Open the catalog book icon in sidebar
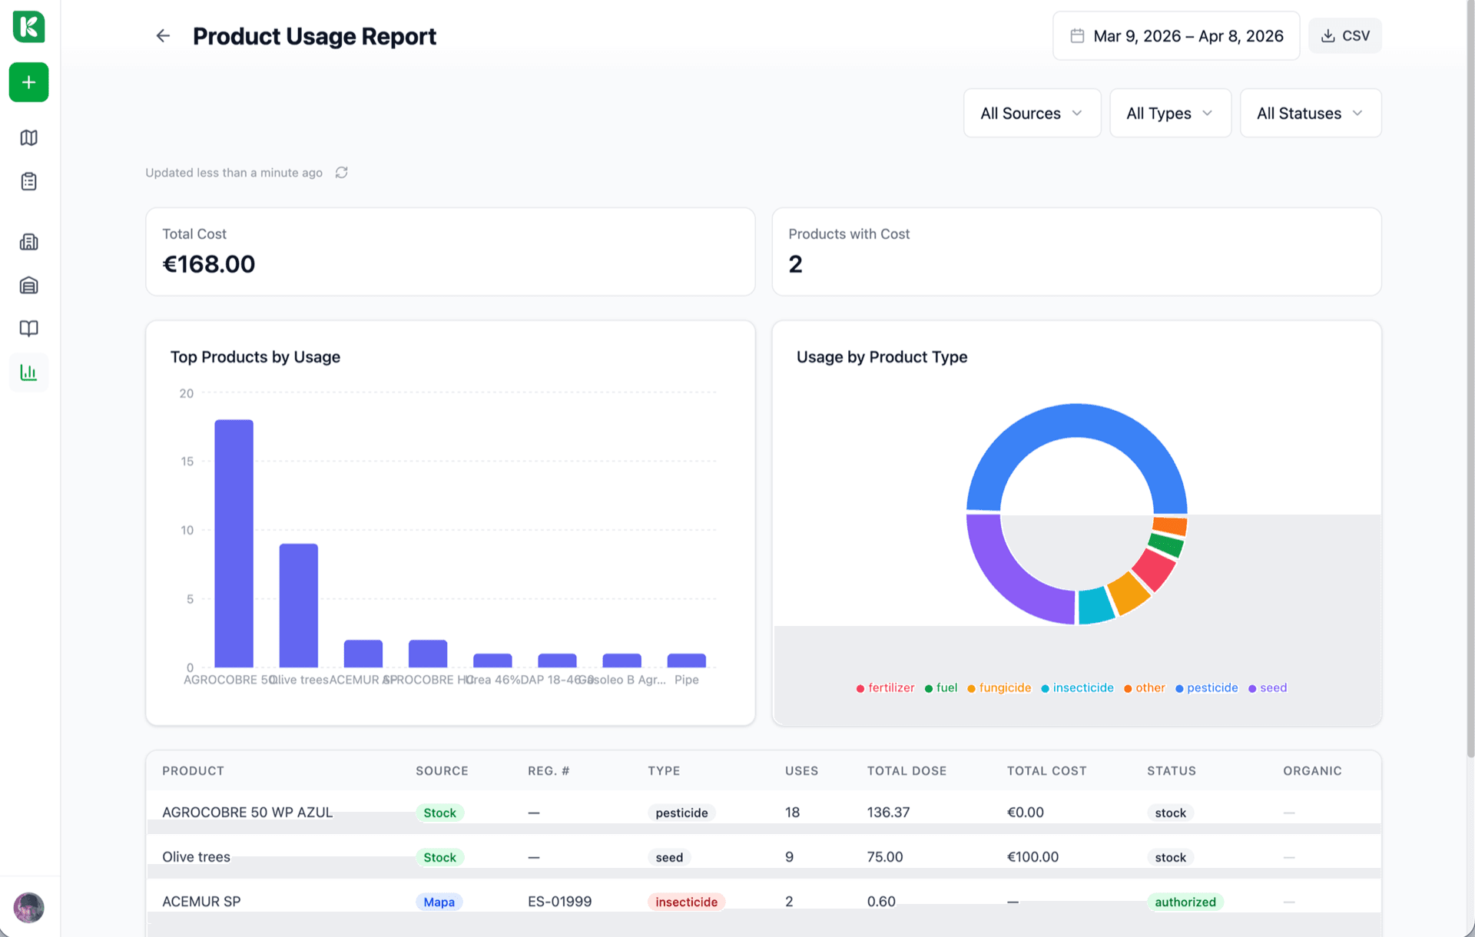The width and height of the screenshot is (1475, 937). (28, 329)
